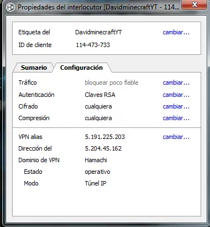The width and height of the screenshot is (210, 227).
Task: Click the Cifrado label
Action: pos(28,106)
